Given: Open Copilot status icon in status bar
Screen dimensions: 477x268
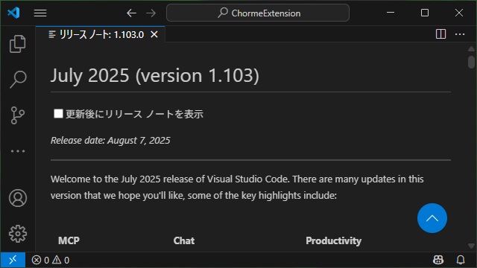Looking at the screenshot, I should tap(438, 260).
